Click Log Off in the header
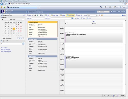128x99 pixels. coord(123,11)
